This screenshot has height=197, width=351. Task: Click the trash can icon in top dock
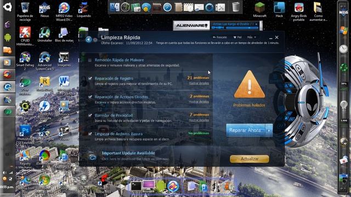235,7
